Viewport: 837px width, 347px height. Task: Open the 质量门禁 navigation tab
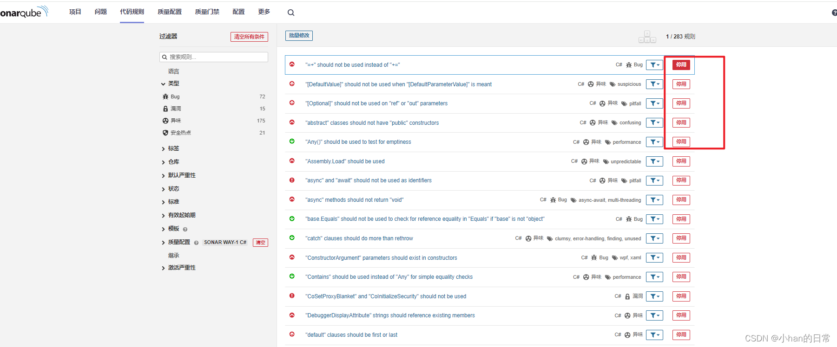207,12
